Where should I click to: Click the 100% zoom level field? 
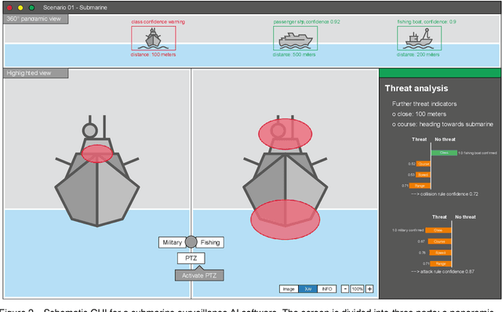(357, 289)
